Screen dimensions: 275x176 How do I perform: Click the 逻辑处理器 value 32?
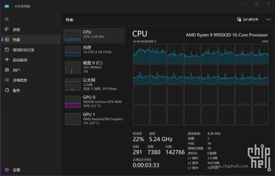209,148
